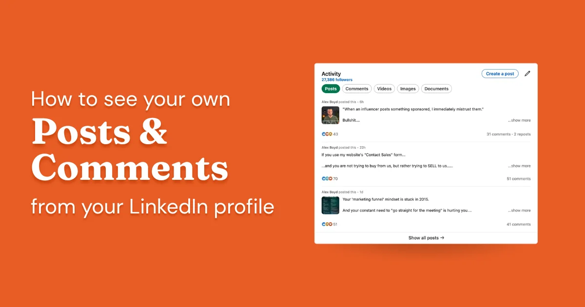The width and height of the screenshot is (585, 307).
Task: Expand the marketing funnel post with show more
Action: tap(519, 210)
